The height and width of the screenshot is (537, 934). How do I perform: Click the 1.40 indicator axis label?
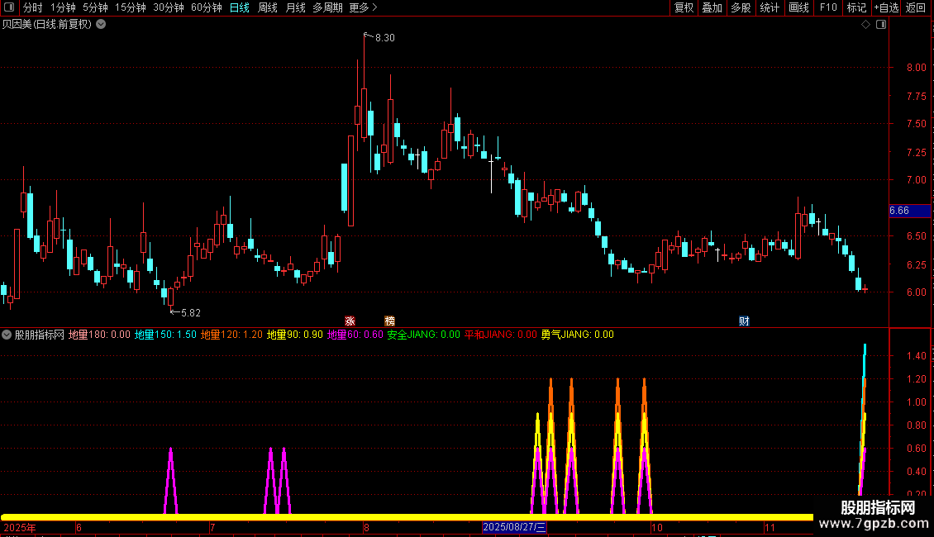point(916,356)
